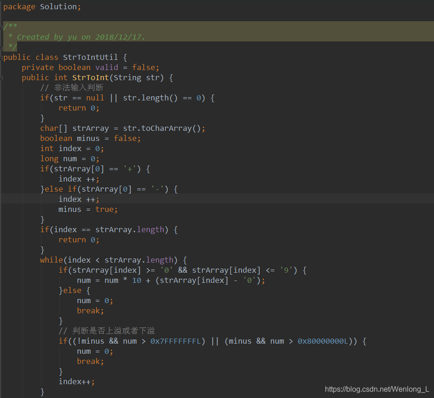Click the '// 非法输入判断' comment
Image resolution: width=434 pixels, height=398 pixels.
click(x=72, y=88)
